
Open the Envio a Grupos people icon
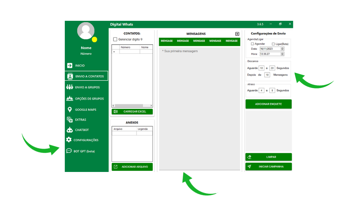pyautogui.click(x=69, y=87)
